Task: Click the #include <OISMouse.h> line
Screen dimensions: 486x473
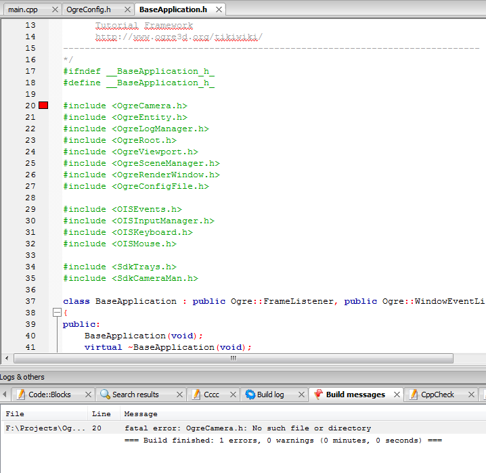Action: pos(120,244)
